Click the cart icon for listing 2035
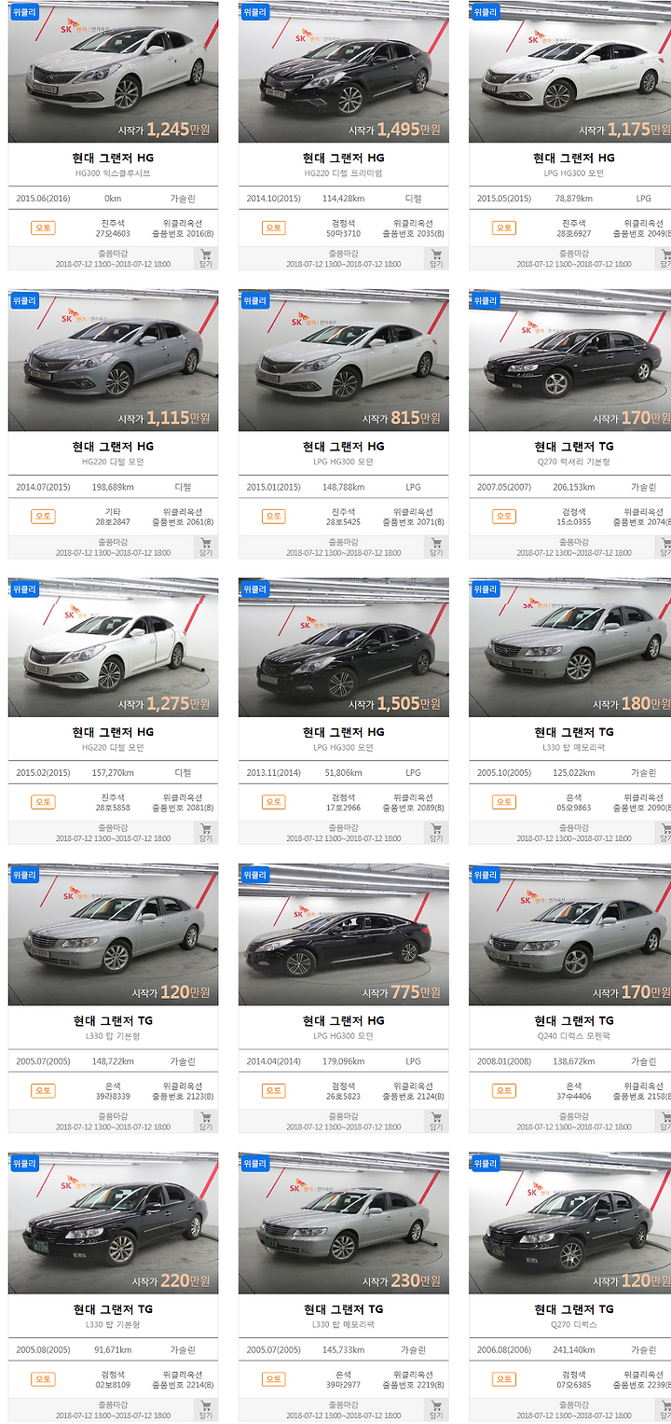 (436, 258)
